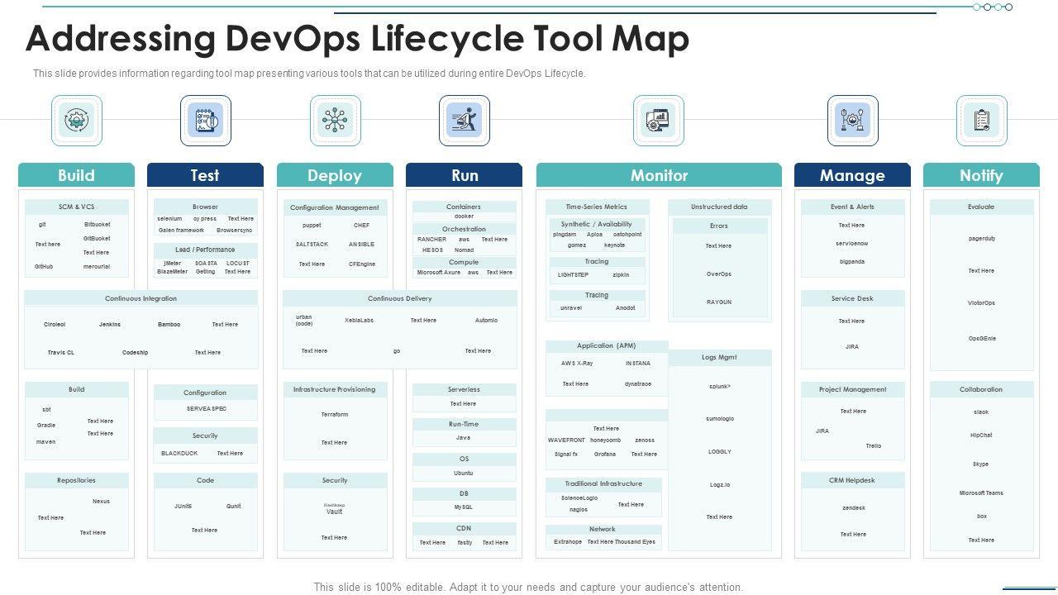Select the 'Lead / Performance' section label
1058x595 pixels.
(x=205, y=250)
